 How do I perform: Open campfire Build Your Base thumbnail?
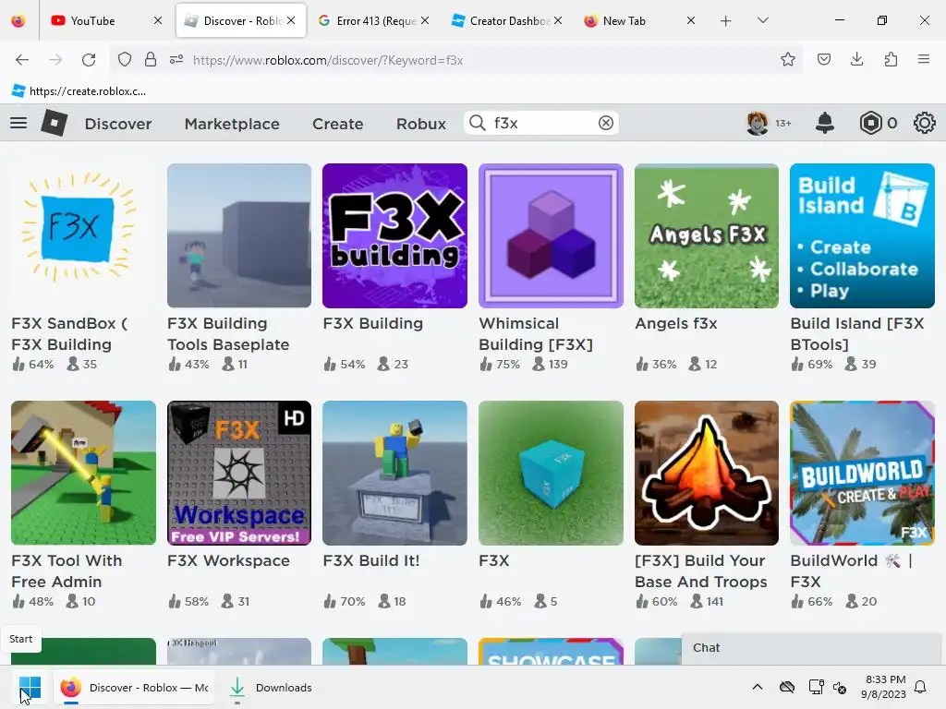707,473
